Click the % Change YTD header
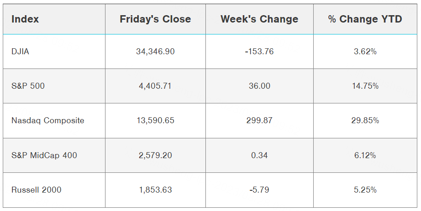Viewport: 421px width, 211px height. click(365, 19)
